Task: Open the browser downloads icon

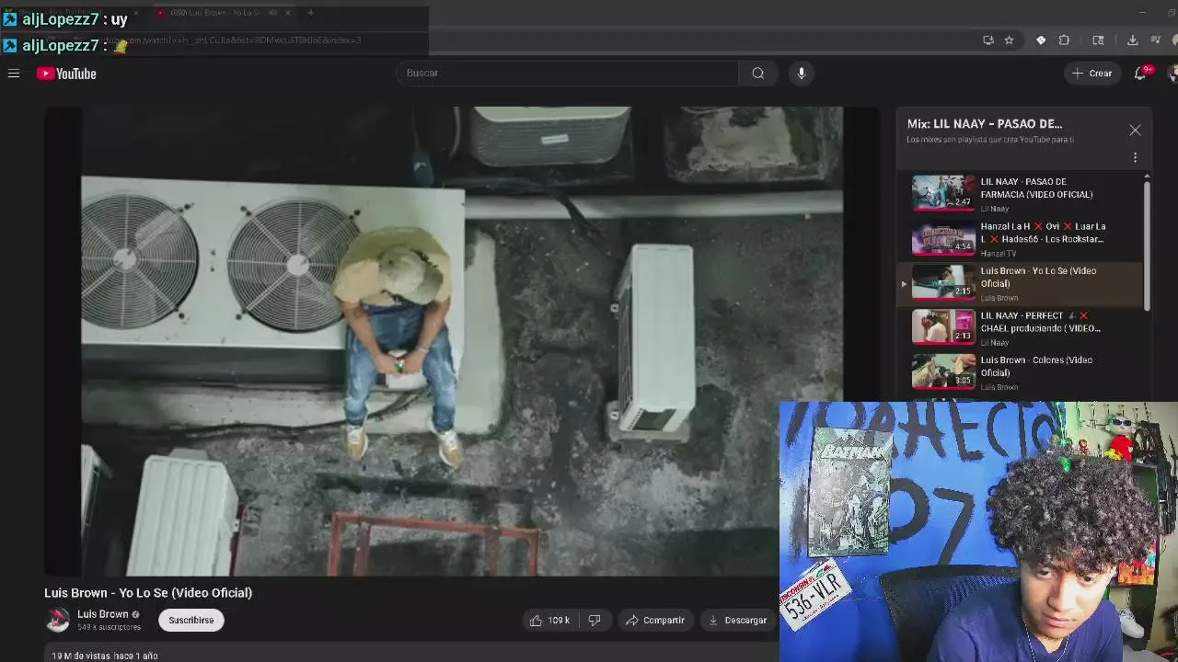Action: click(x=1132, y=40)
